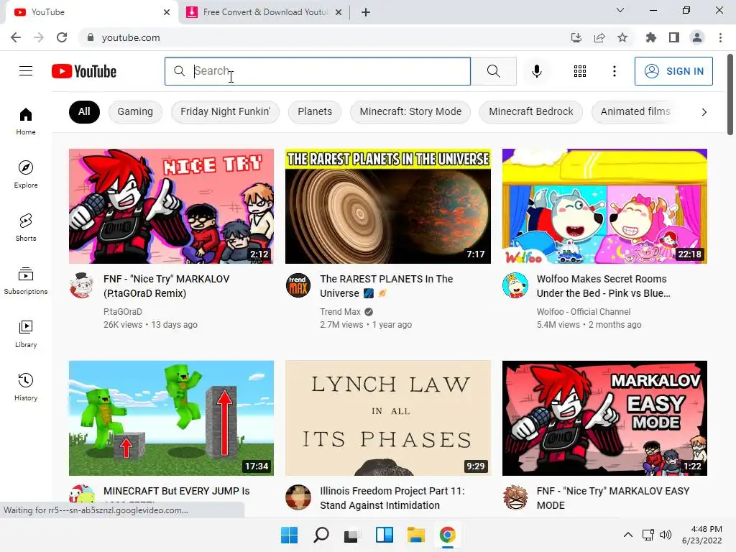Play the Minecraft jump thumbnail video
736x552 pixels.
[171, 418]
